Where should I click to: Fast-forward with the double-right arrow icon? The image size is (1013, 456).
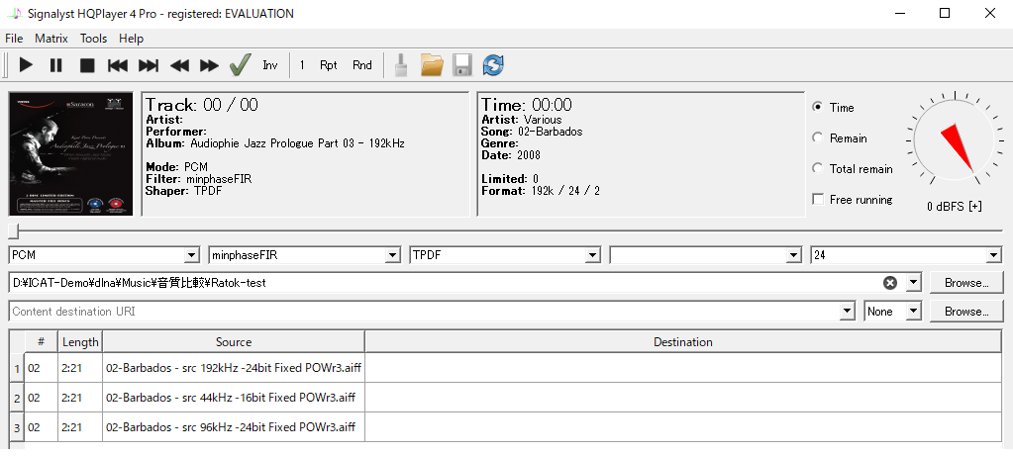[209, 65]
